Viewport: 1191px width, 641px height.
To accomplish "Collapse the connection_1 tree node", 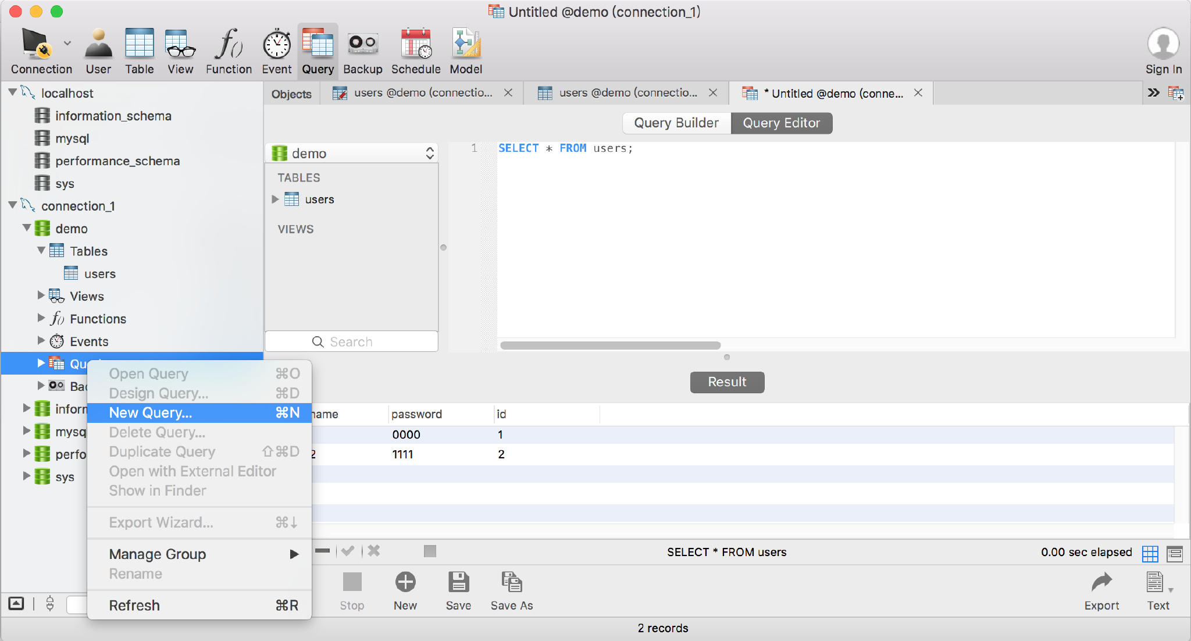I will 12,205.
